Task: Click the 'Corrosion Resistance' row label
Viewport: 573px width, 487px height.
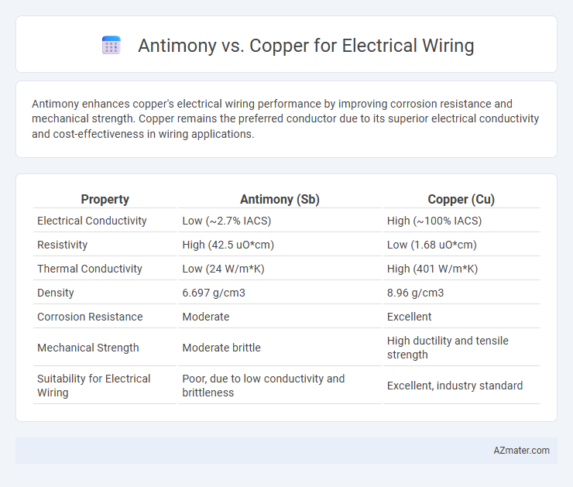Action: coord(90,317)
